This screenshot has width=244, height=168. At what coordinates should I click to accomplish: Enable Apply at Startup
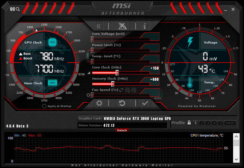44,106
